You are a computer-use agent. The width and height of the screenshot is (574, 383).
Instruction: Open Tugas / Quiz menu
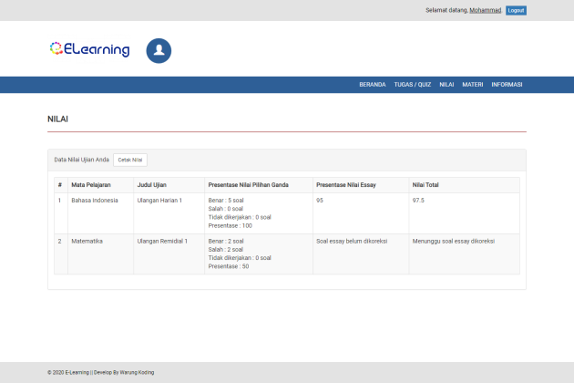click(413, 85)
